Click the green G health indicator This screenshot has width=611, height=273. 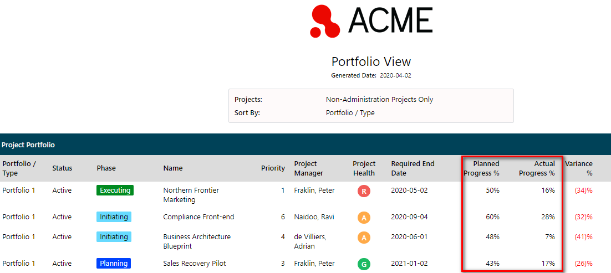pyautogui.click(x=364, y=264)
